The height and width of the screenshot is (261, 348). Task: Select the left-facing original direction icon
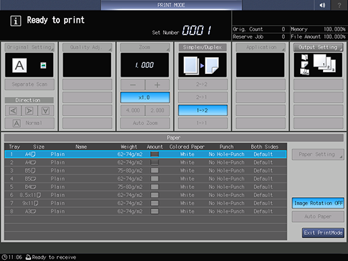point(13,111)
